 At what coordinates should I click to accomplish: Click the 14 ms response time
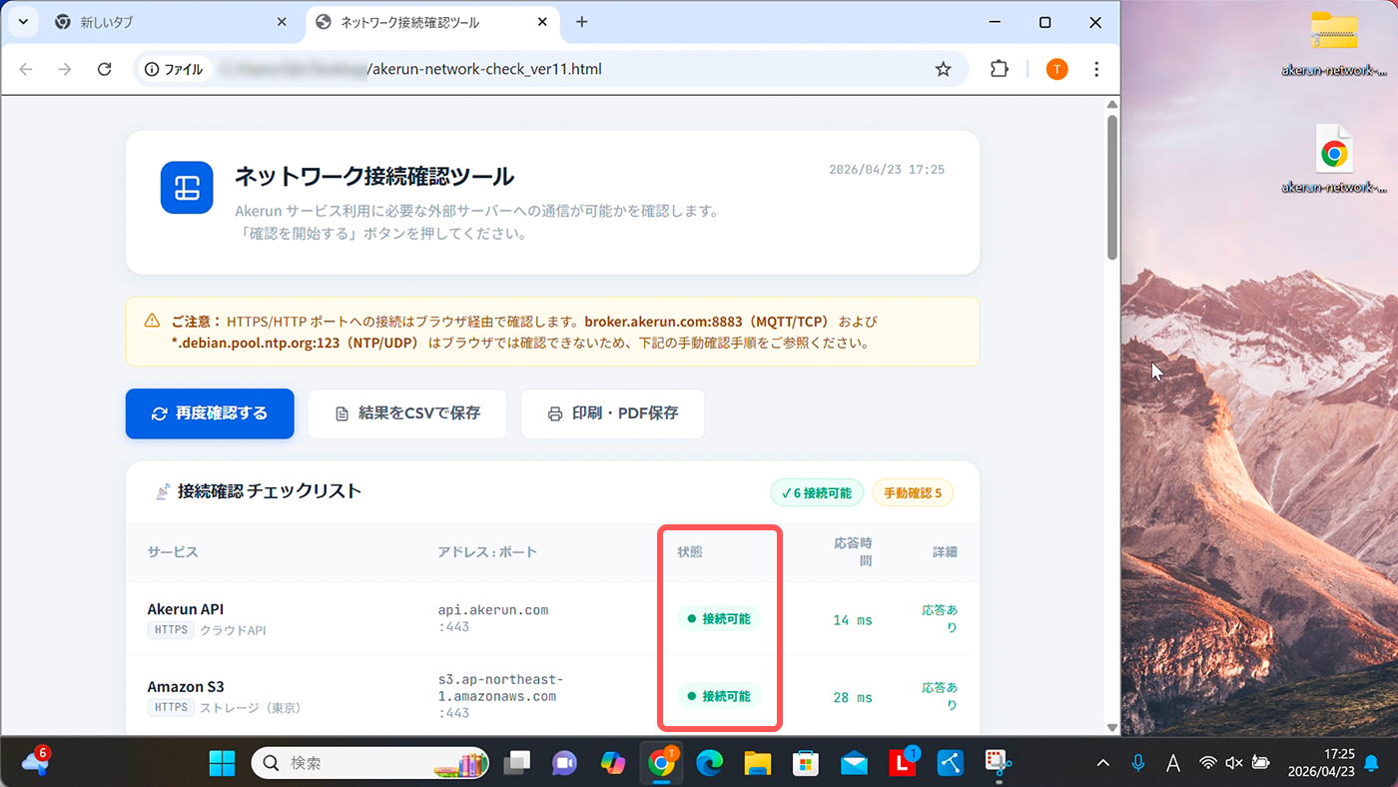pos(853,620)
